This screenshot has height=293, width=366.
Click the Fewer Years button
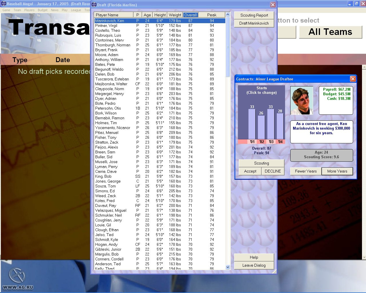[306, 171]
